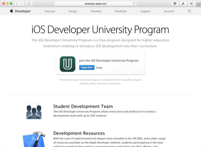Image resolution: width=201 pixels, height=147 pixels.
Task: Open the search magnifier in nav bar
Action: pyautogui.click(x=189, y=11)
